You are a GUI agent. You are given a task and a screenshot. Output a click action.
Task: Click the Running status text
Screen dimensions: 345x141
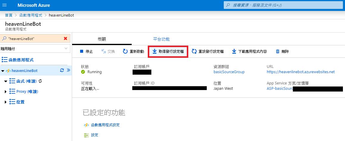tap(95, 72)
